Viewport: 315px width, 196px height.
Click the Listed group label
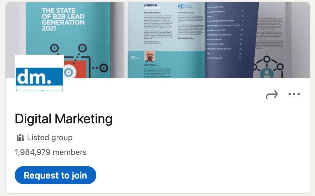50,137
